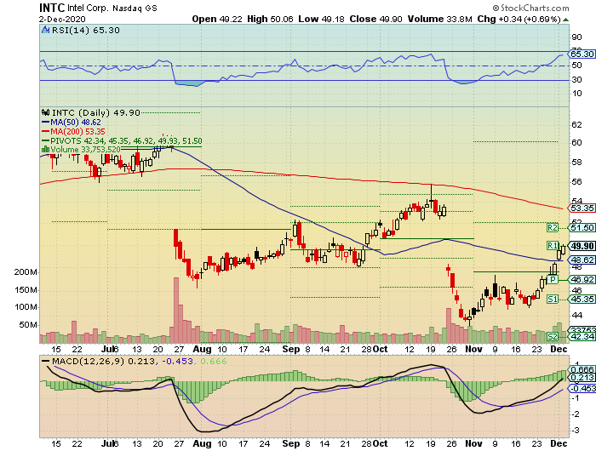Click the 50M volume axis label
This screenshot has height=451, width=596.
[x=28, y=325]
